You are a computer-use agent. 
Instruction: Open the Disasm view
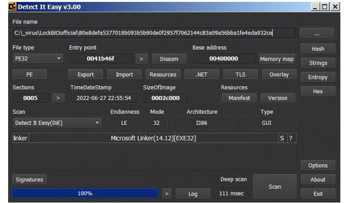(x=169, y=59)
